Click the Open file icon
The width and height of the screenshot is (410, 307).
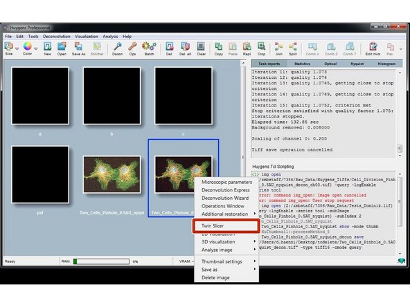point(62,48)
